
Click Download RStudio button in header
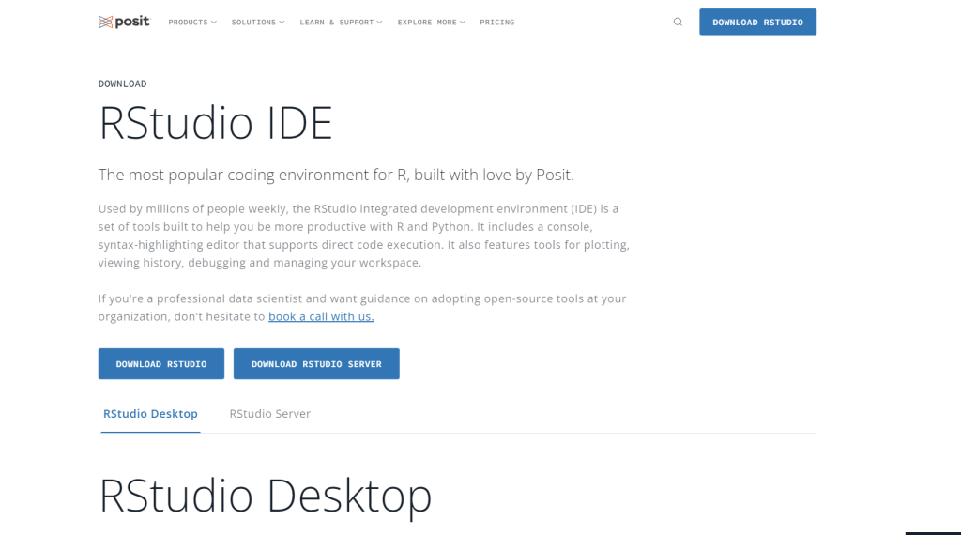(757, 23)
